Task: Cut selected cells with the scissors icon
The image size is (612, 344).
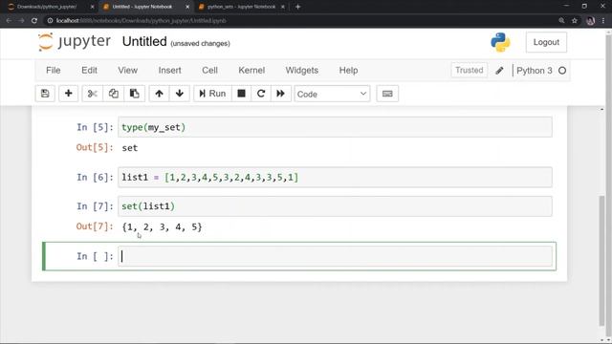Action: [93, 94]
